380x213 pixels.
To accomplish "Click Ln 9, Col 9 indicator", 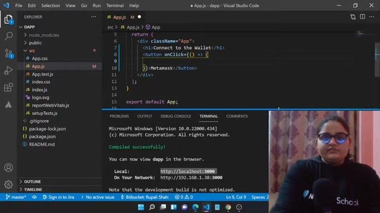I will click(236, 197).
